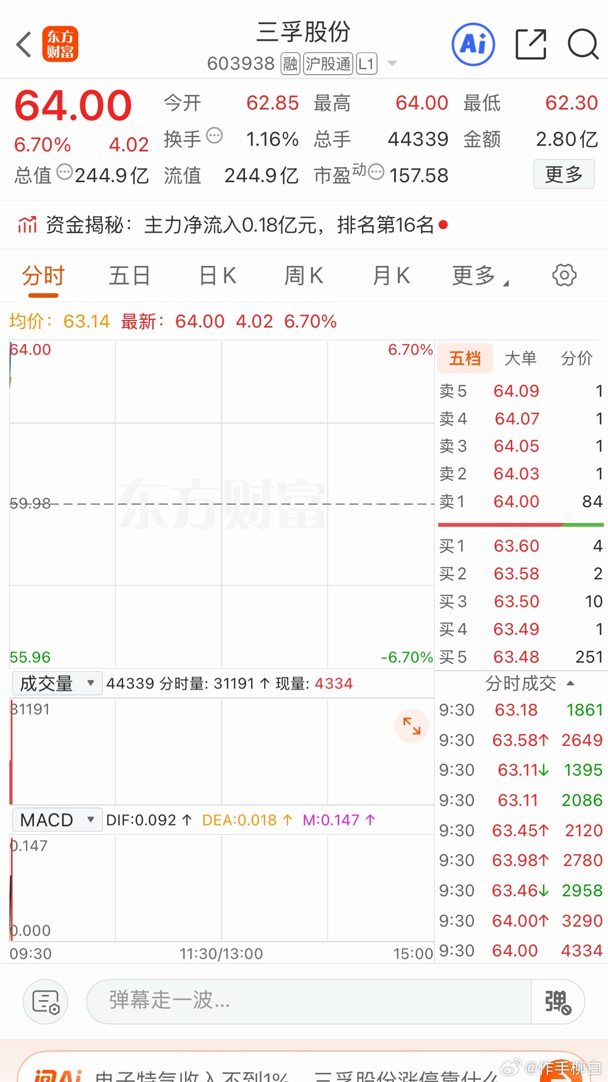The width and height of the screenshot is (608, 1082).
Task: Tap the 沪股通 badge
Action: [328, 64]
